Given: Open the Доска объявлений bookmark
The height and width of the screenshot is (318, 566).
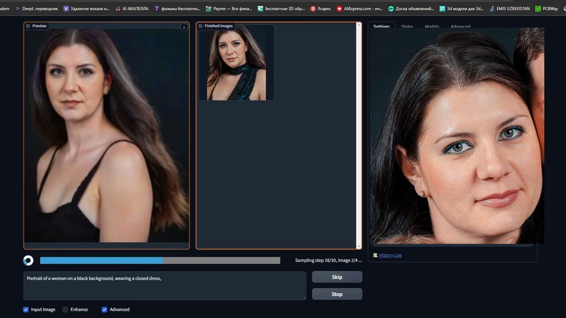Looking at the screenshot, I should [x=411, y=8].
